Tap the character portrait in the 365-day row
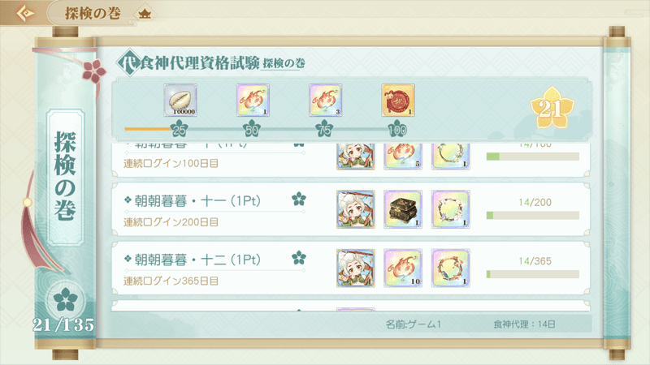The height and width of the screenshot is (365, 650). click(x=356, y=268)
